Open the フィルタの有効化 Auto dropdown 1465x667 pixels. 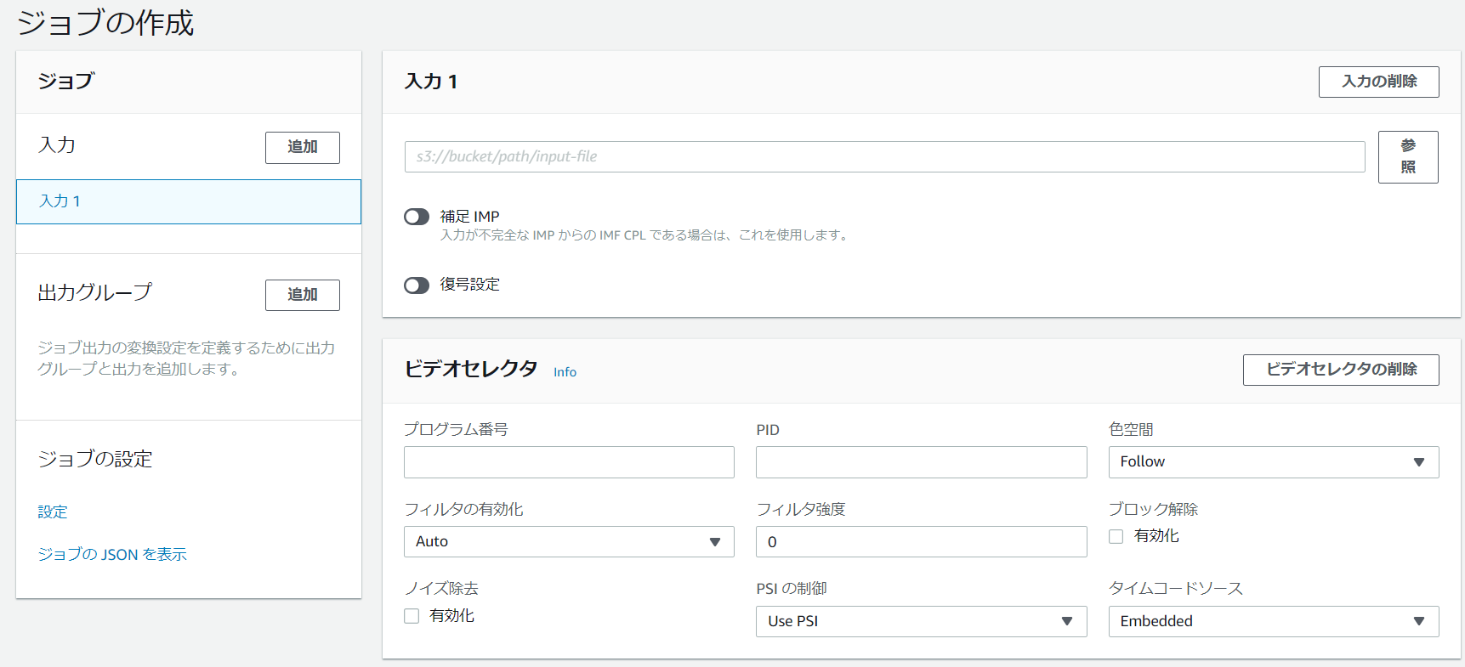pyautogui.click(x=568, y=542)
